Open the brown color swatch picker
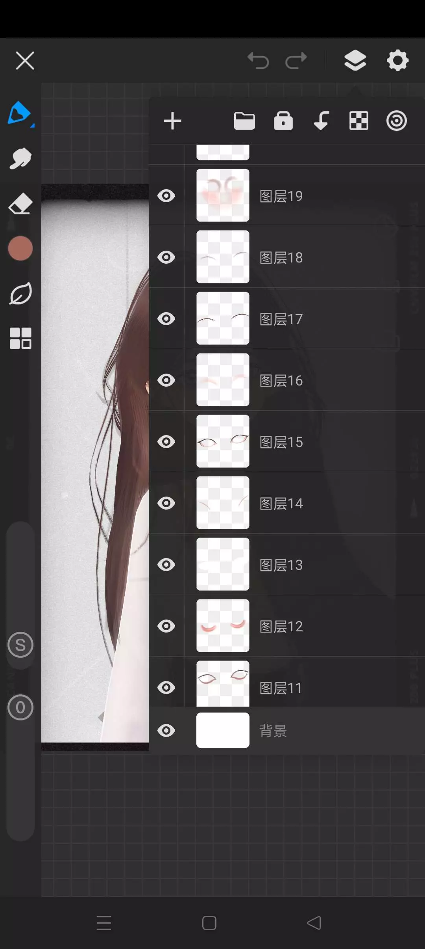 pyautogui.click(x=20, y=248)
